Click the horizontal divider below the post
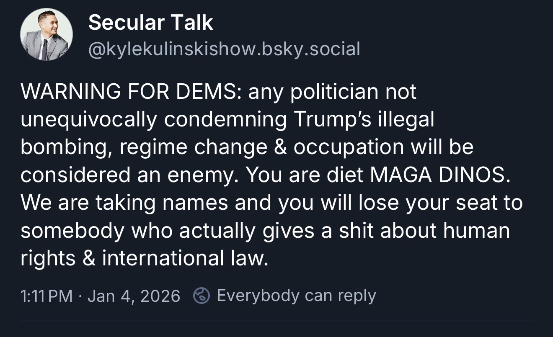 pos(276,321)
